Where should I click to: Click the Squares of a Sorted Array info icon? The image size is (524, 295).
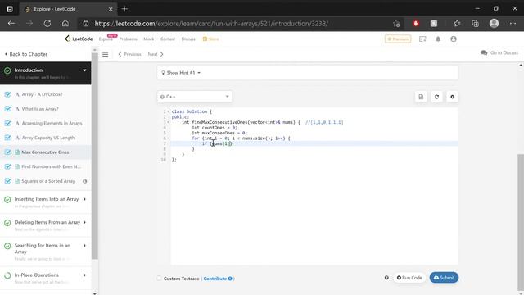click(x=85, y=181)
